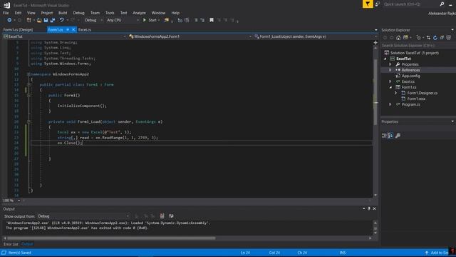Click the bookmark icon in toolbar

212,20
